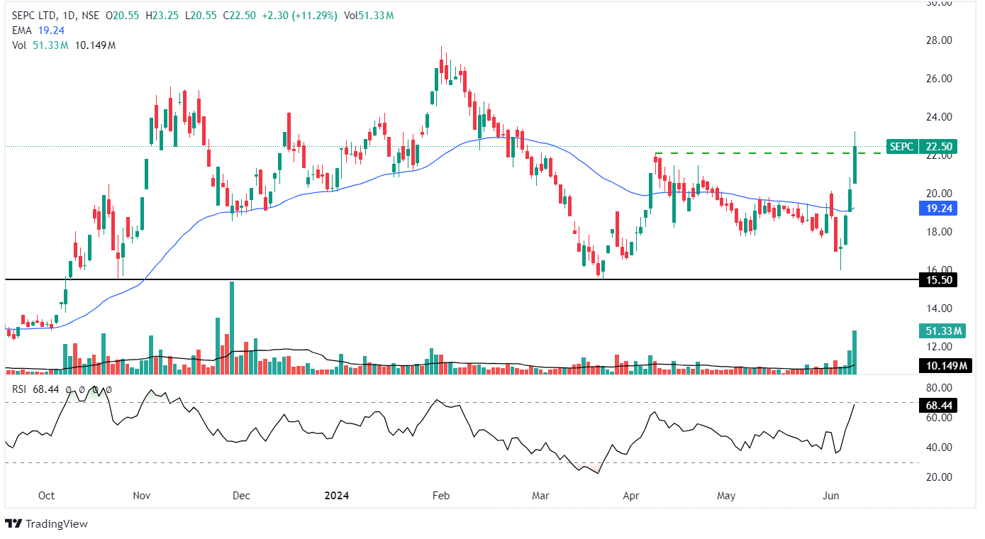Viewport: 985px width, 539px height.
Task: Click the bold 2024 time axis label
Action: [x=335, y=496]
